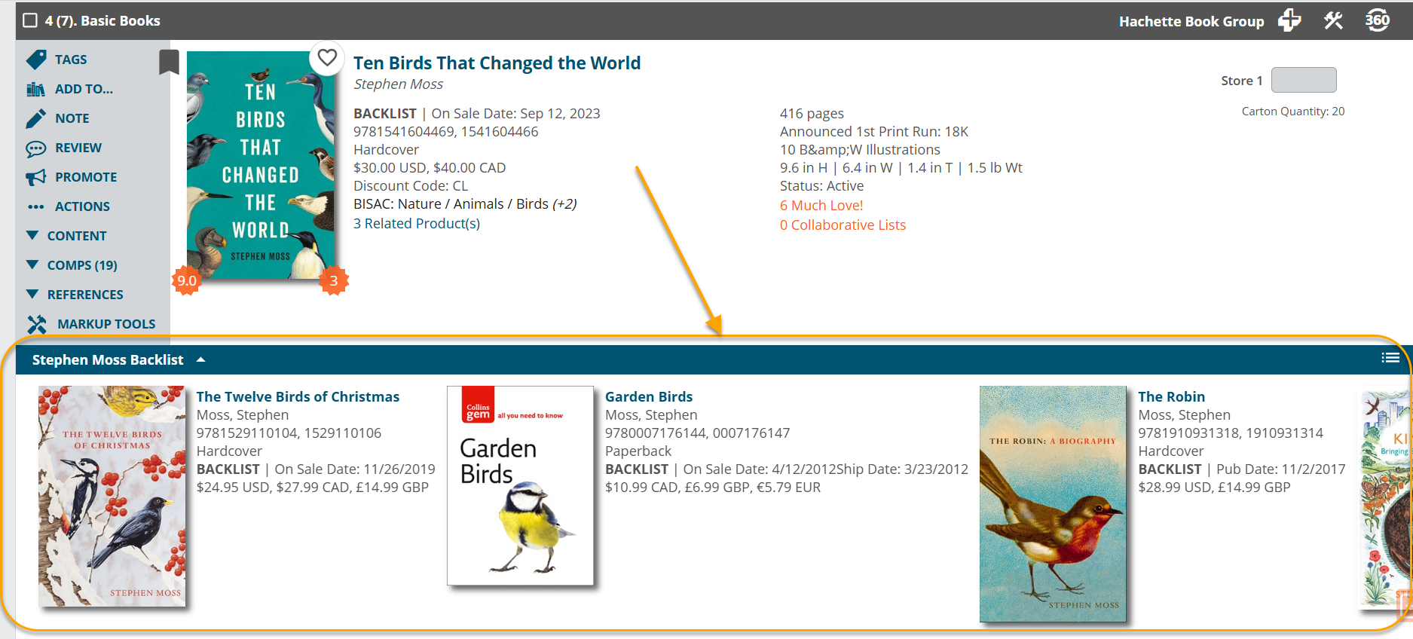Switch backlist to list view icon
Screen dimensions: 1413x639
coord(1390,358)
